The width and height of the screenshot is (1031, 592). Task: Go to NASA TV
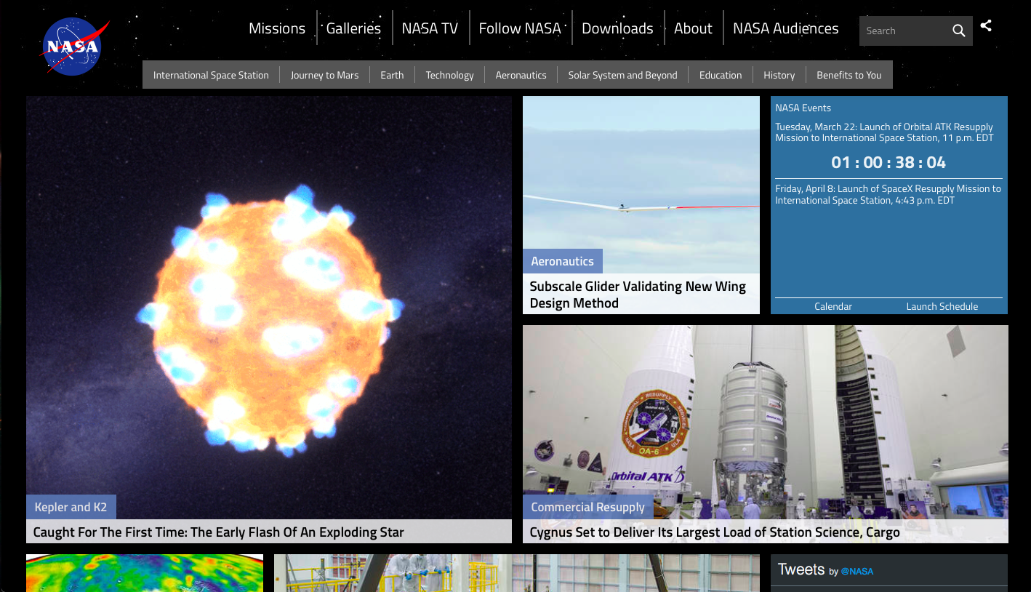click(430, 28)
